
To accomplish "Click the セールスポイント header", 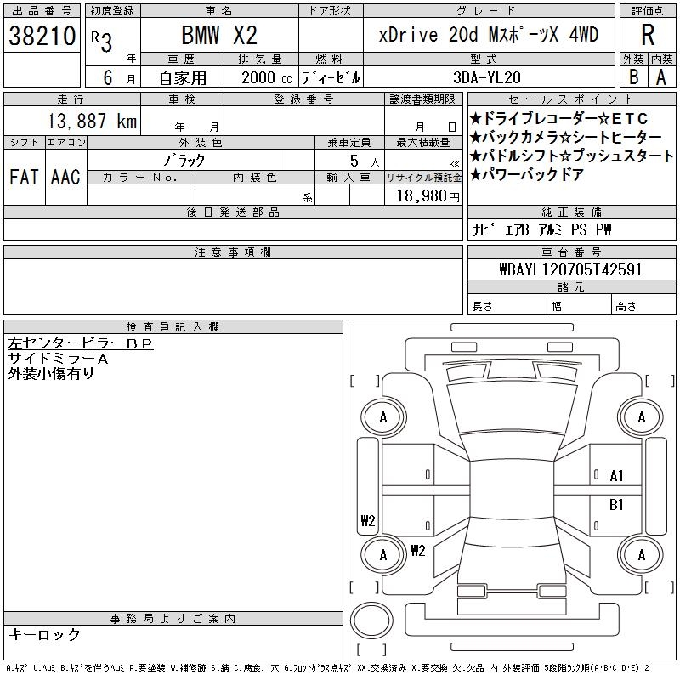I will click(571, 99).
